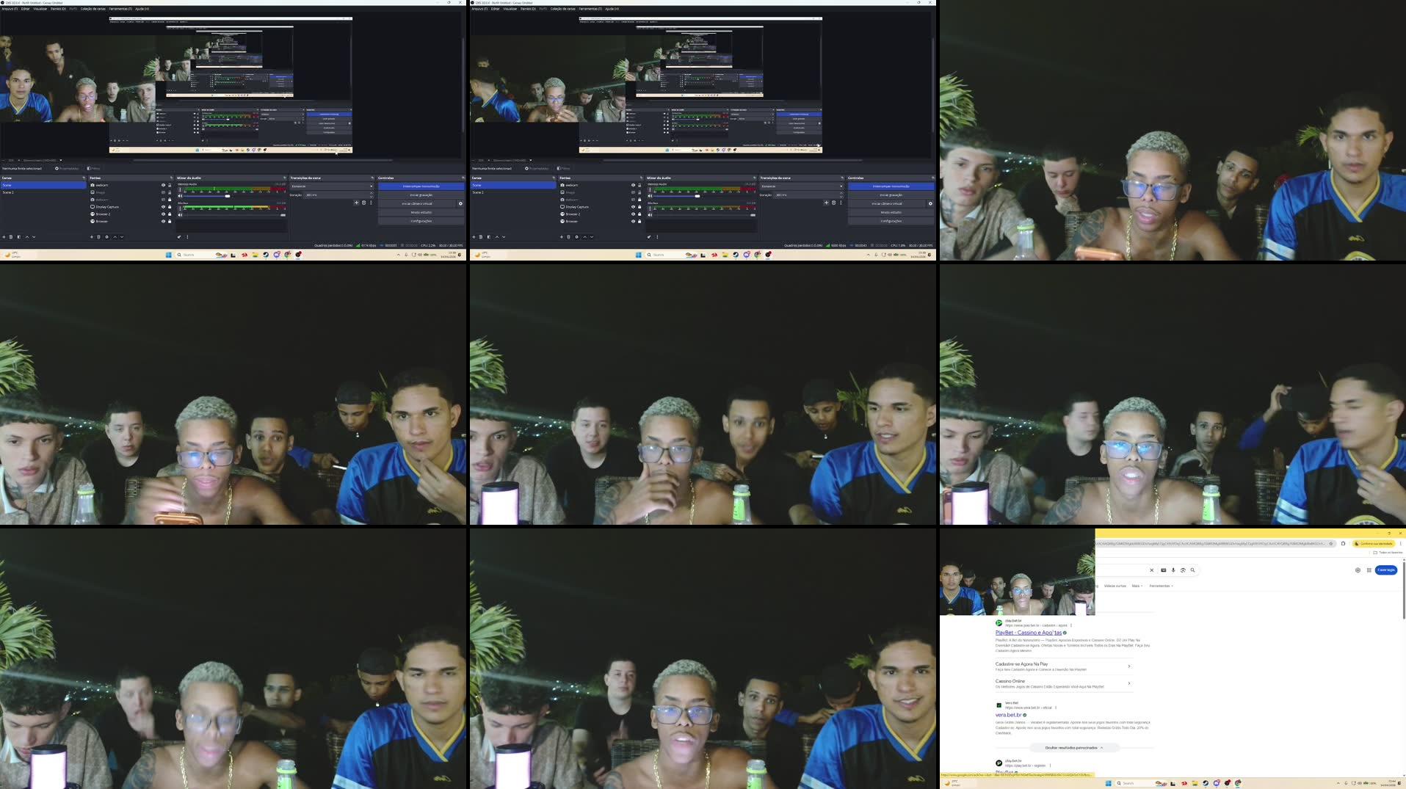The image size is (1406, 789).
Task: Lock the Browser 2 source
Action: click(x=170, y=214)
